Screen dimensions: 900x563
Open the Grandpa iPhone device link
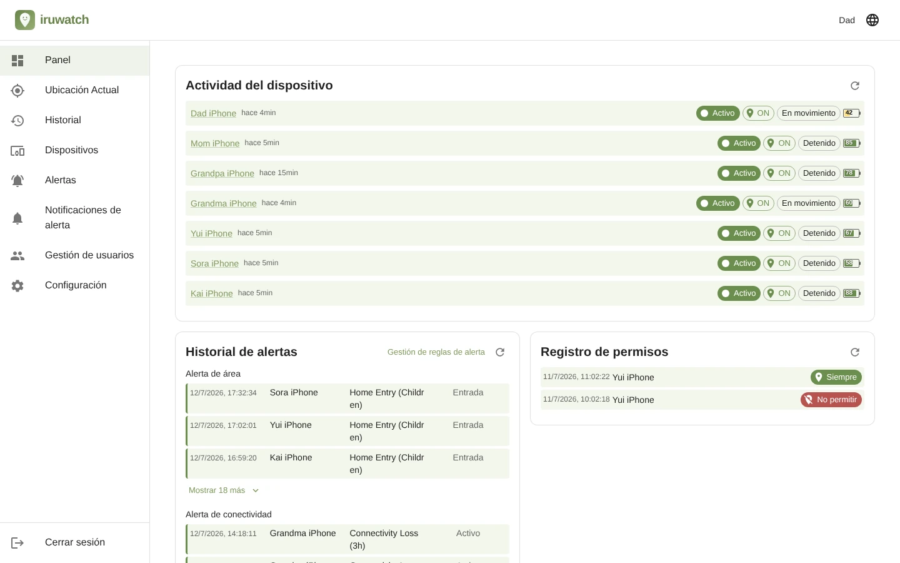222,173
